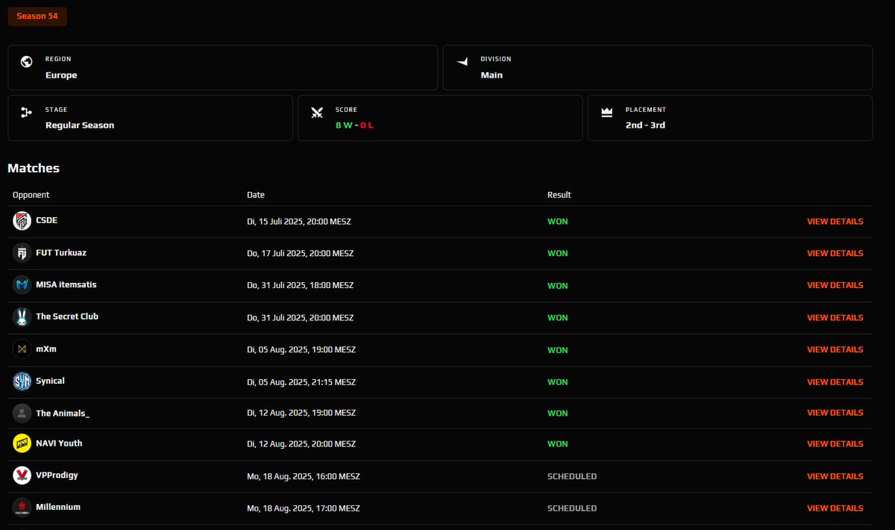Image resolution: width=895 pixels, height=530 pixels.
Task: Click the FUT Turkuaz team logo
Action: pos(22,253)
